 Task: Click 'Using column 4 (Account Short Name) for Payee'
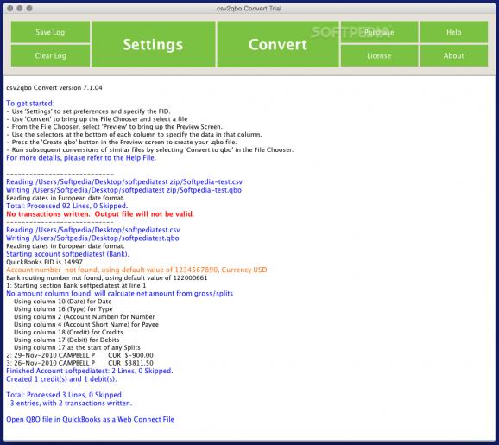coord(86,325)
